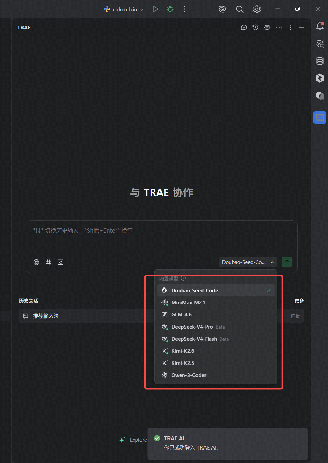Open Notifications bell in right sidebar
The width and height of the screenshot is (328, 463).
click(x=320, y=27)
